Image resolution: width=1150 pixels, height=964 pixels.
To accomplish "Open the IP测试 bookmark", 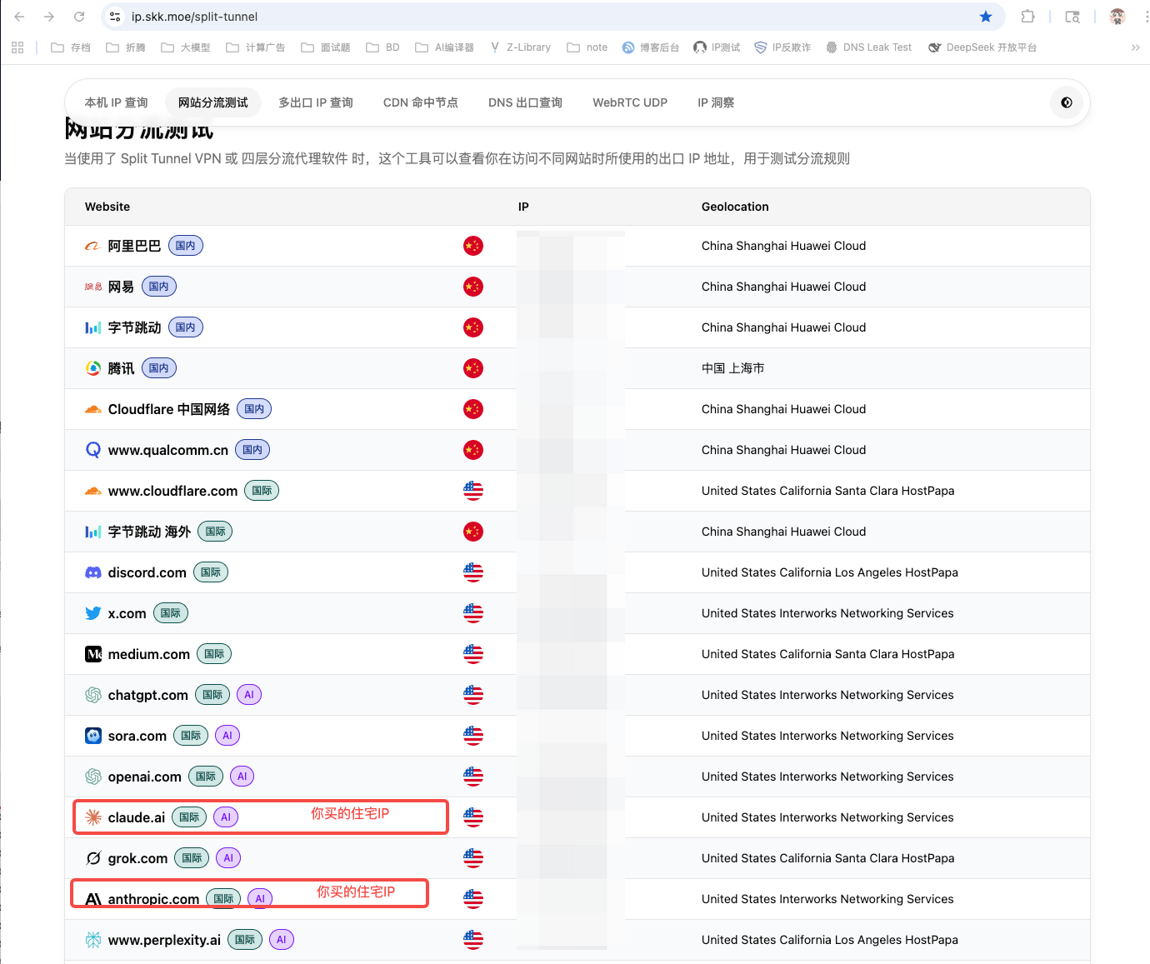I will pyautogui.click(x=717, y=47).
